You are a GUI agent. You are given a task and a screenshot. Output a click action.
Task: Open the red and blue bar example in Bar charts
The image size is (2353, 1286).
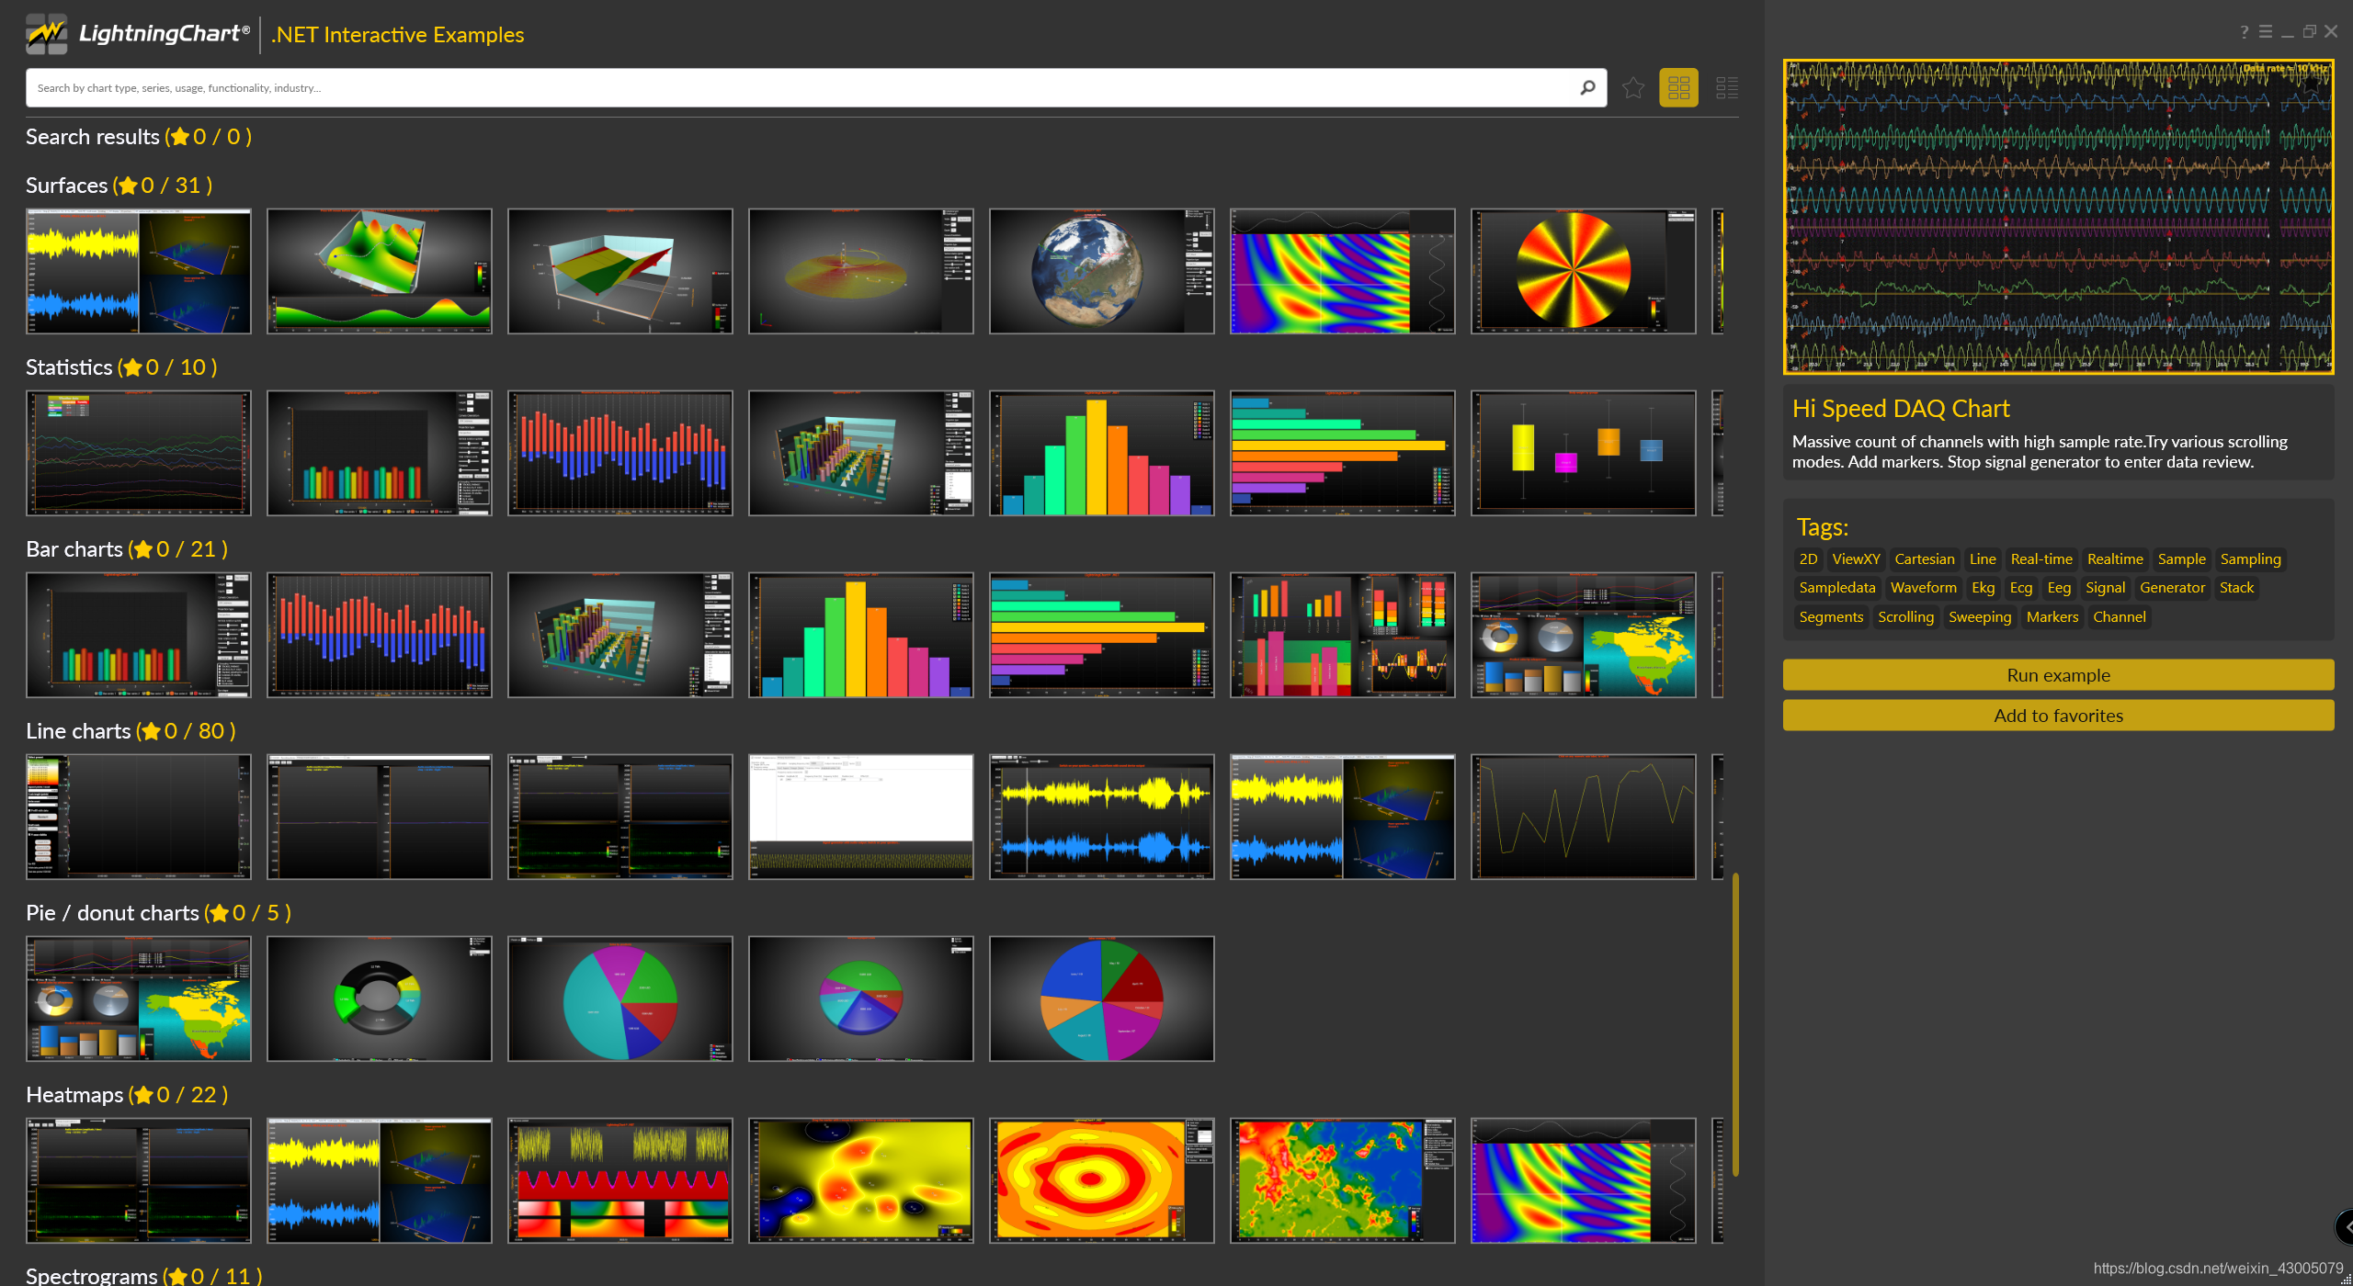click(379, 635)
